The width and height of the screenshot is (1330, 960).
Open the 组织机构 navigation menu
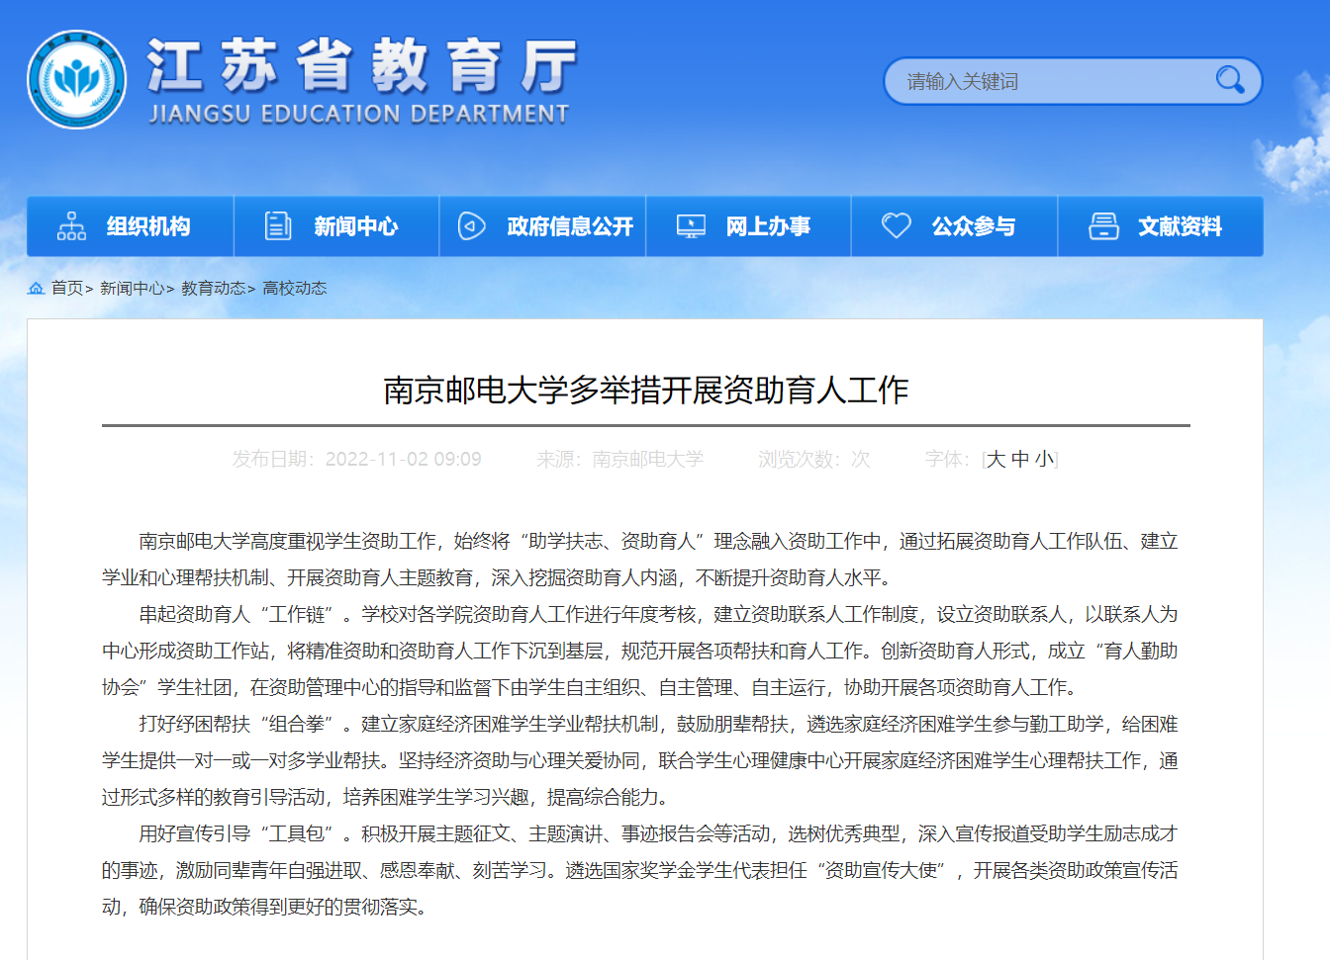[x=148, y=226]
